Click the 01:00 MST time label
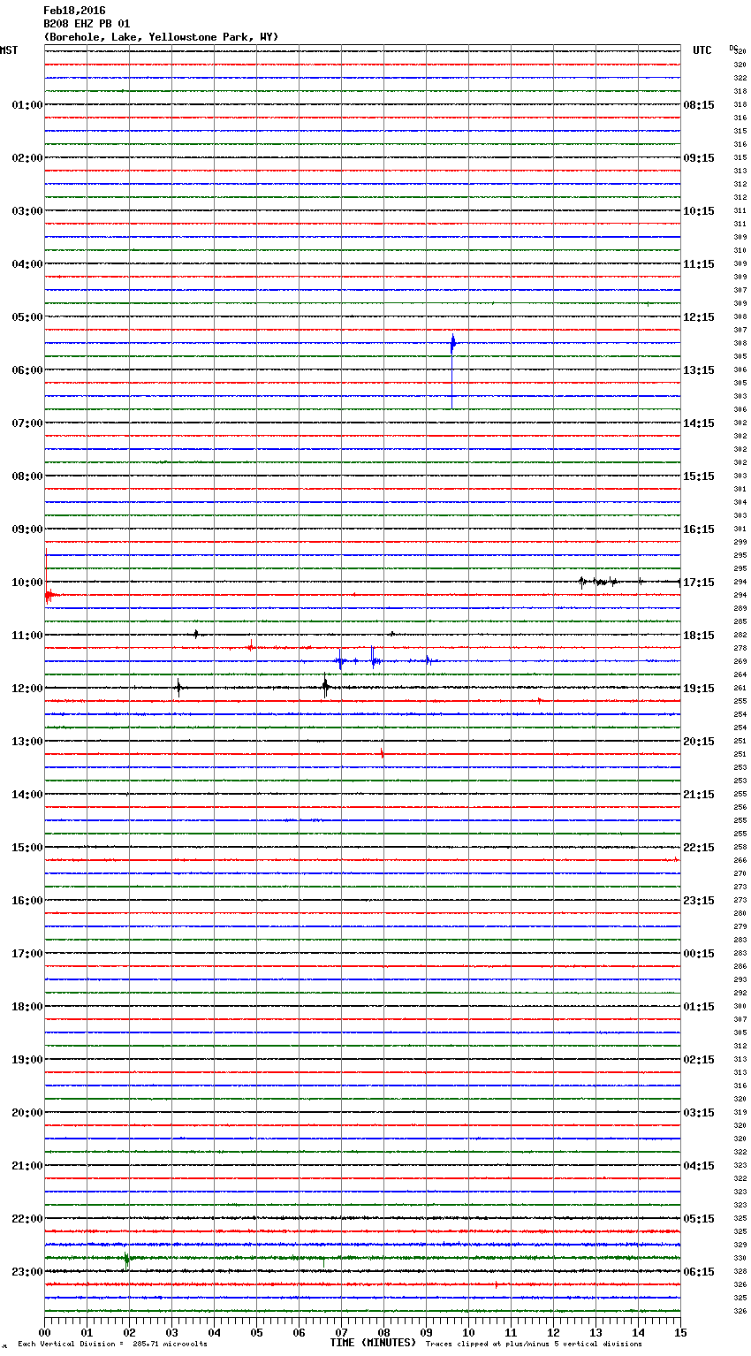751x1356 pixels. (x=27, y=105)
